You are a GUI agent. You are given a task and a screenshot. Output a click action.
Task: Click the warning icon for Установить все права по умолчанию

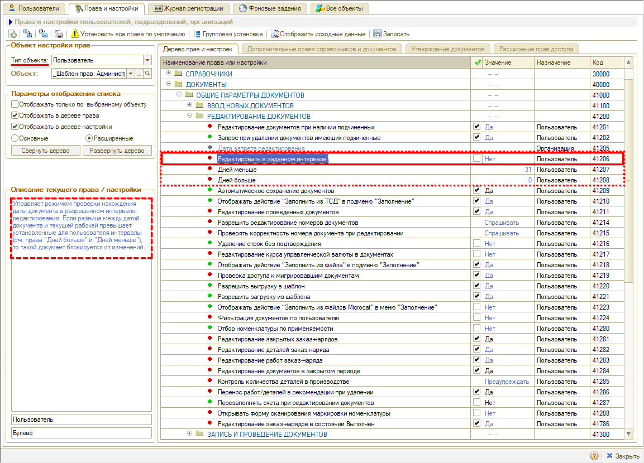[75, 34]
